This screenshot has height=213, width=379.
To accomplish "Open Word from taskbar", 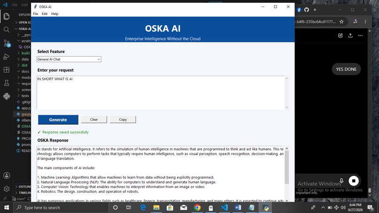I will pyautogui.click(x=238, y=207).
